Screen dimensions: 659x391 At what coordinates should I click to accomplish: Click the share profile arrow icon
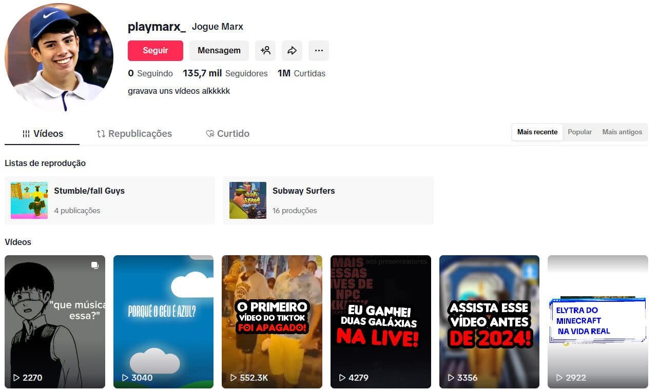(x=292, y=50)
